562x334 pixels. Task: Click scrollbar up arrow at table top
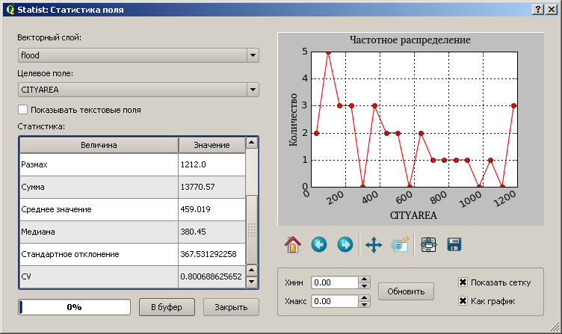coord(252,143)
